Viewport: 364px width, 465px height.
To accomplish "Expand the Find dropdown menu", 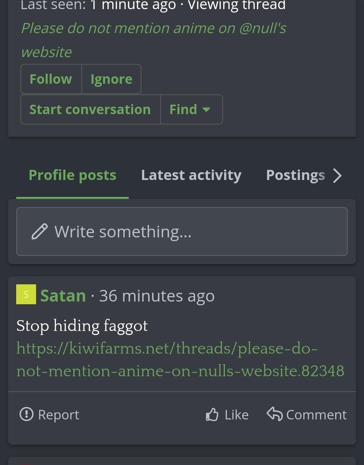I will tap(191, 109).
